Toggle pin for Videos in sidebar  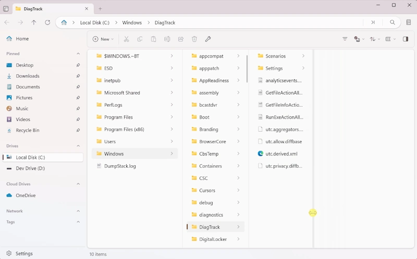coord(78,120)
